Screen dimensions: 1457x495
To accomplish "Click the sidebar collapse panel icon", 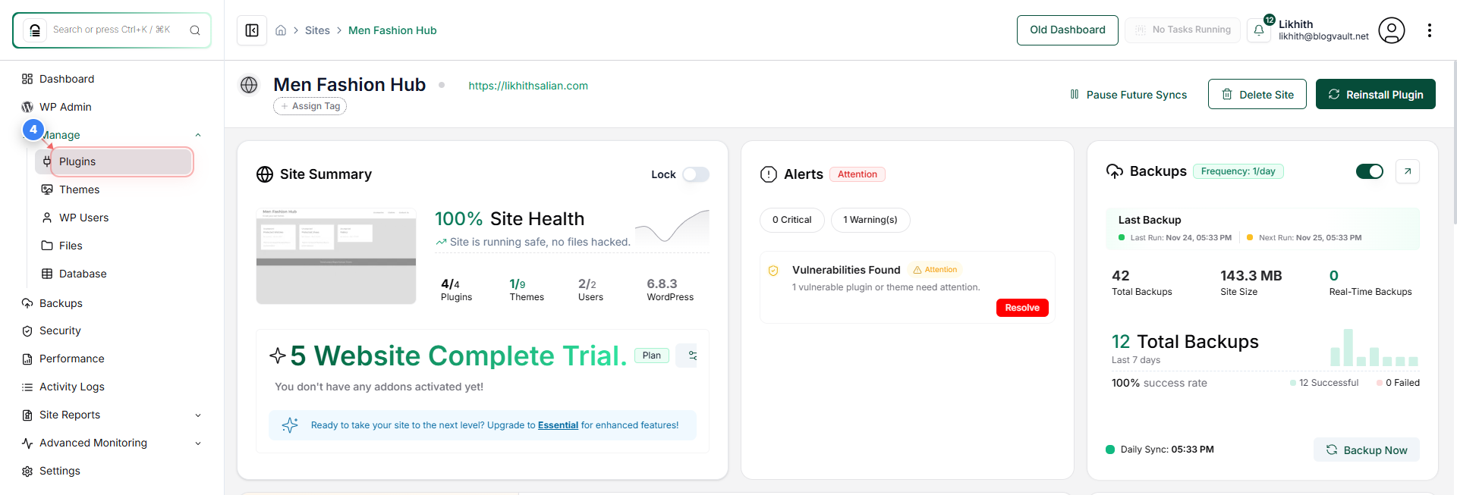I will (252, 30).
